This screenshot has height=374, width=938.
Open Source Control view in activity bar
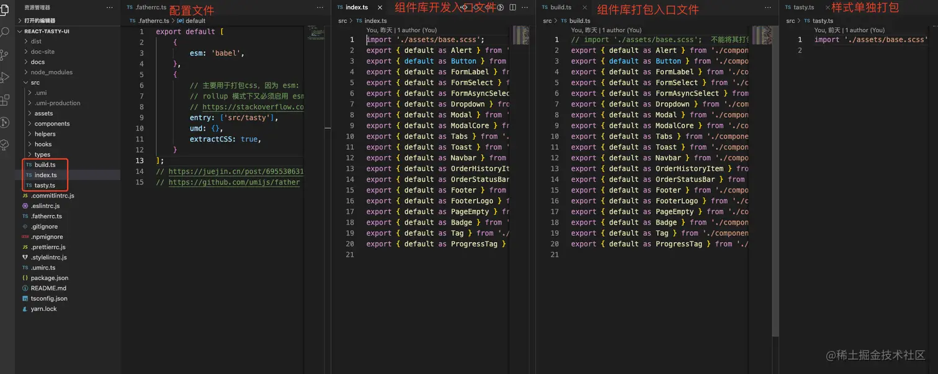pos(4,54)
